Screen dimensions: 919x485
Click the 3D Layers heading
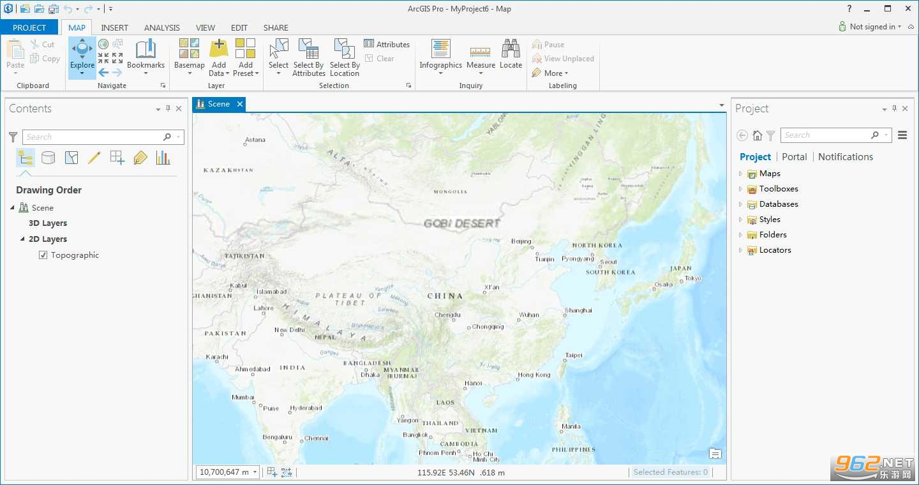coord(48,223)
